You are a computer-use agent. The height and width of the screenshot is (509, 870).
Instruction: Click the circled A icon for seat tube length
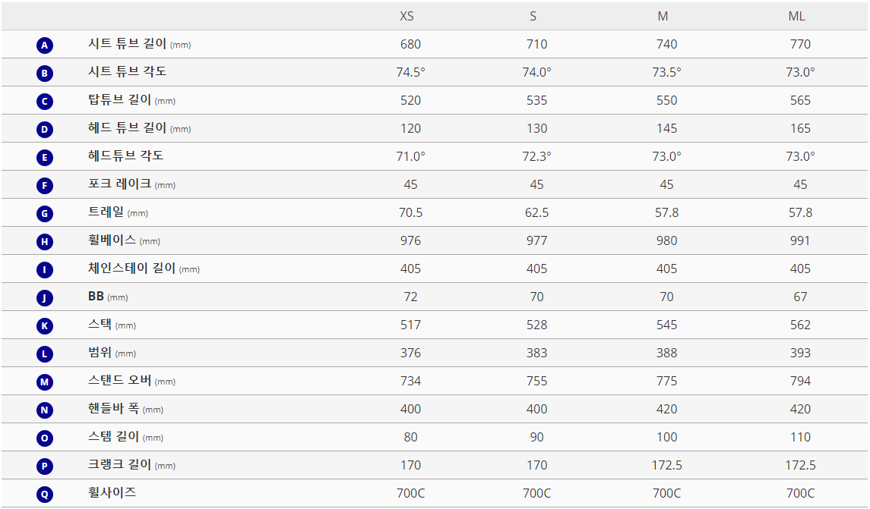(45, 46)
